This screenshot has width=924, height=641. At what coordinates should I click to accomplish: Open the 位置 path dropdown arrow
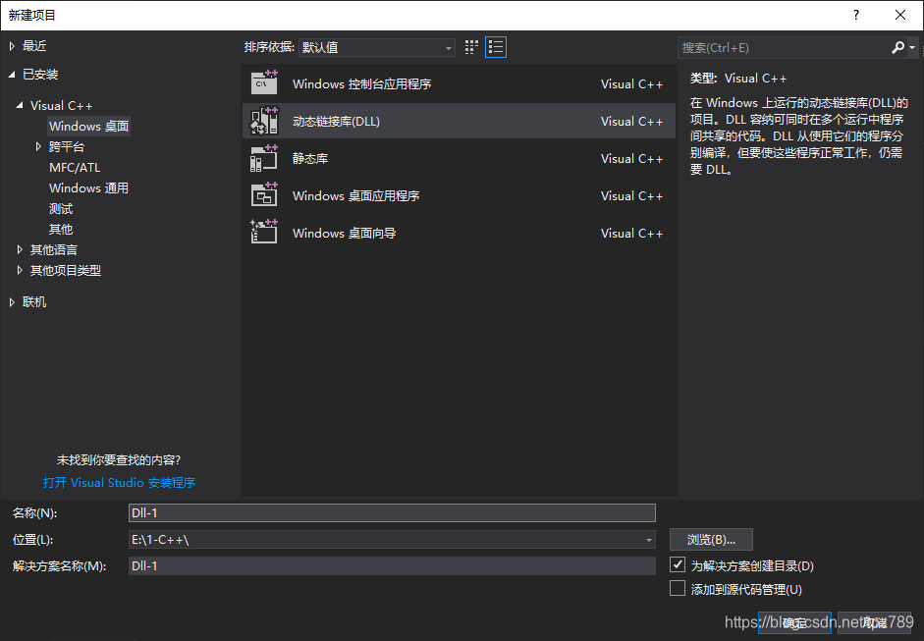coord(648,540)
